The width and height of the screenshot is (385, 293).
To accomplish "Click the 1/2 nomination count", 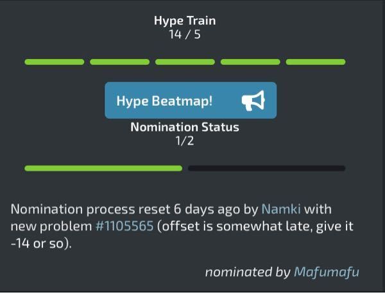I will click(x=185, y=141).
